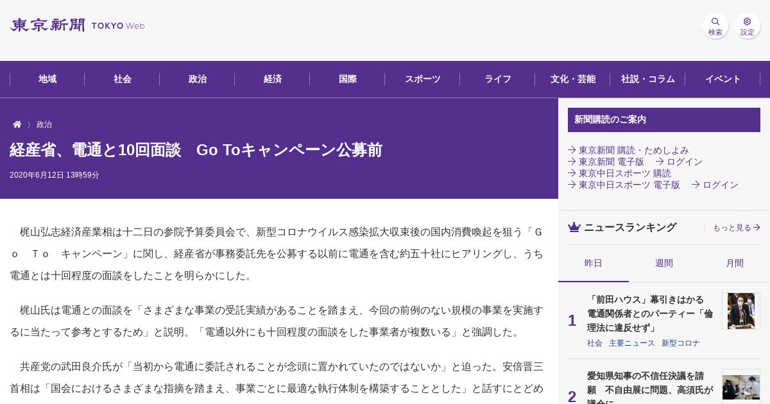Open the スポーツ navigation menu

(x=423, y=79)
